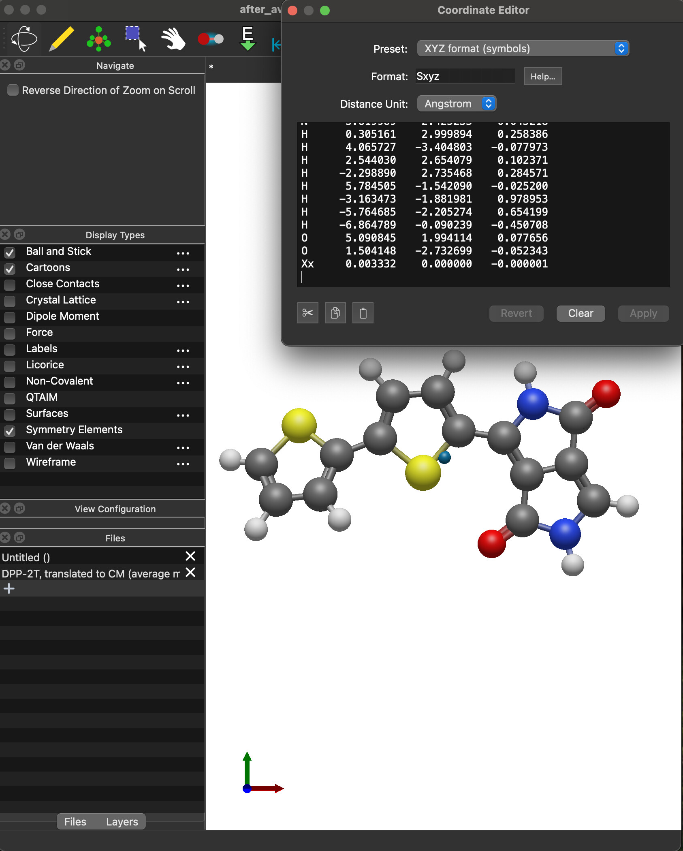This screenshot has height=851, width=683.
Task: Click the Copy icon in Coordinate Editor
Action: (335, 313)
